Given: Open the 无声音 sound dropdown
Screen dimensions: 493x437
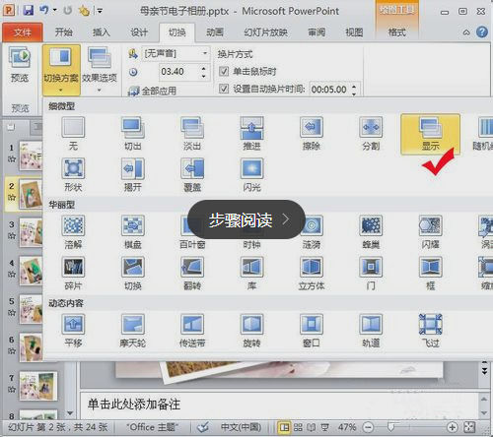Looking at the screenshot, I should coord(176,53).
